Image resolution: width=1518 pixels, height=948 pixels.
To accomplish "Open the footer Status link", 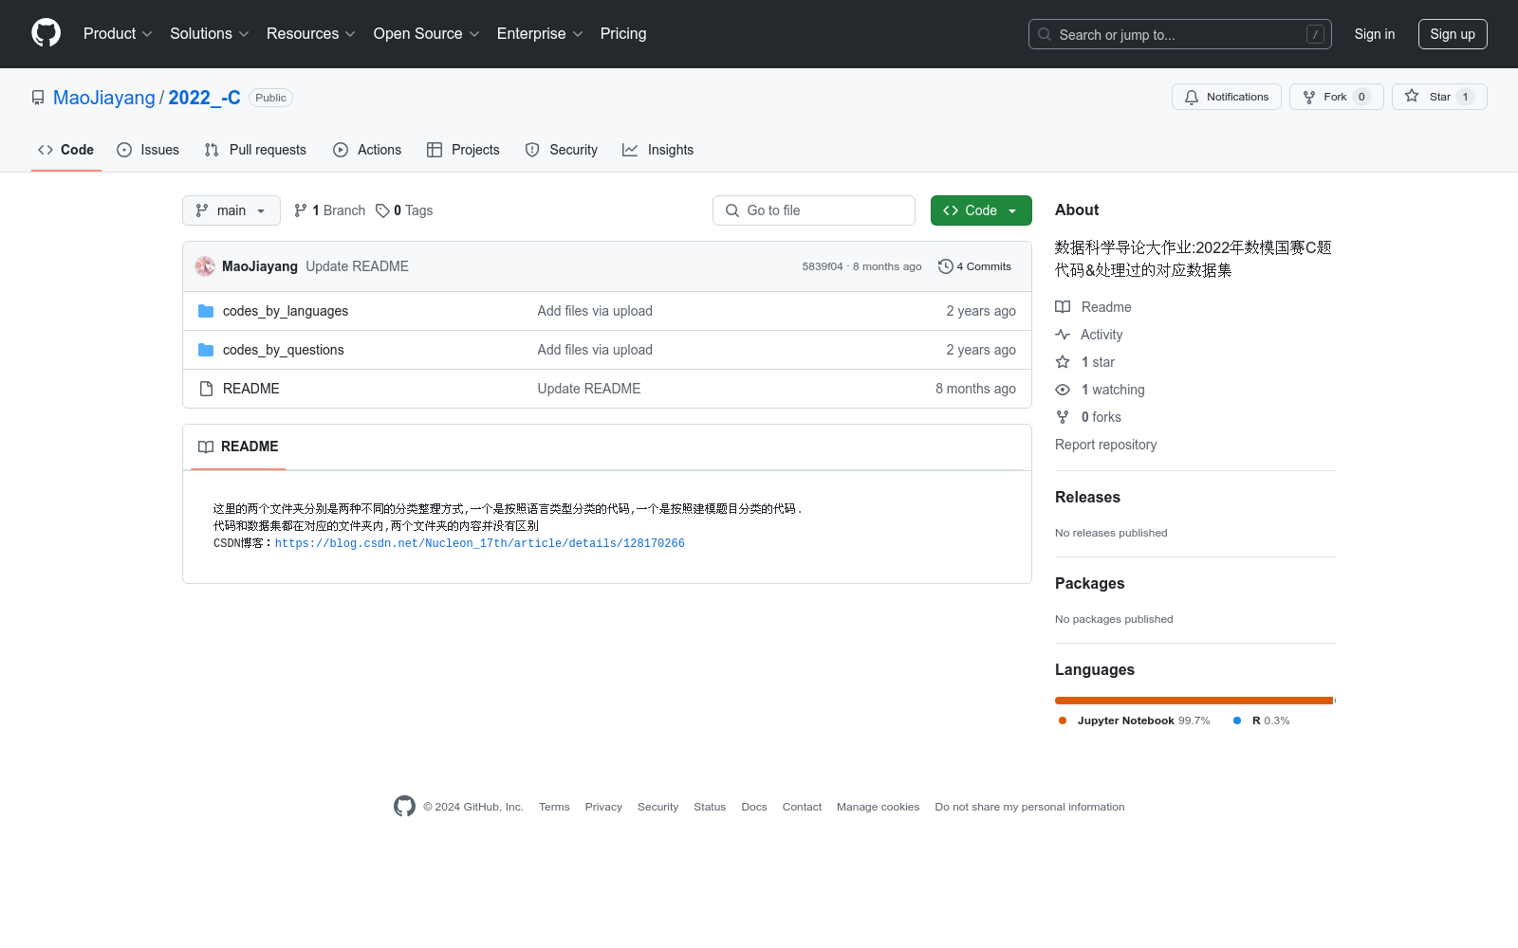I will 710,807.
